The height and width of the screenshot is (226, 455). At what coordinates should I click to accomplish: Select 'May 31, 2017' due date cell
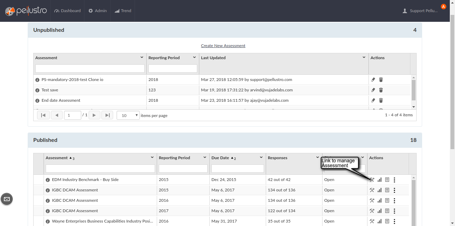click(x=238, y=221)
